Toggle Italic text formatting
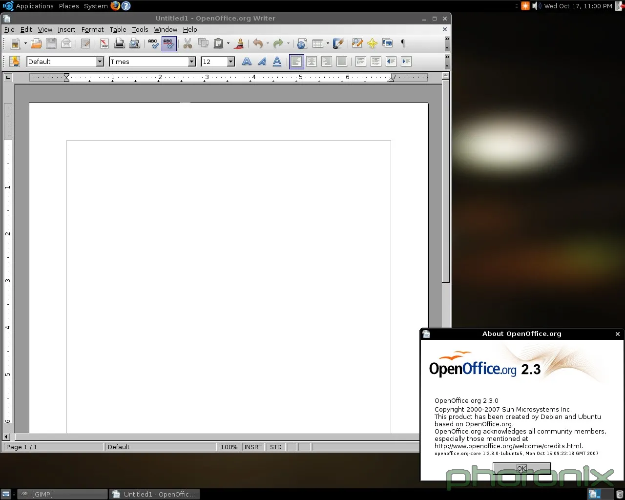Screen dimensions: 625x500 [262, 62]
